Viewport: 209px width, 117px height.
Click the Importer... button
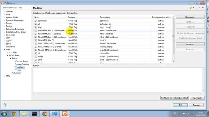[190, 44]
